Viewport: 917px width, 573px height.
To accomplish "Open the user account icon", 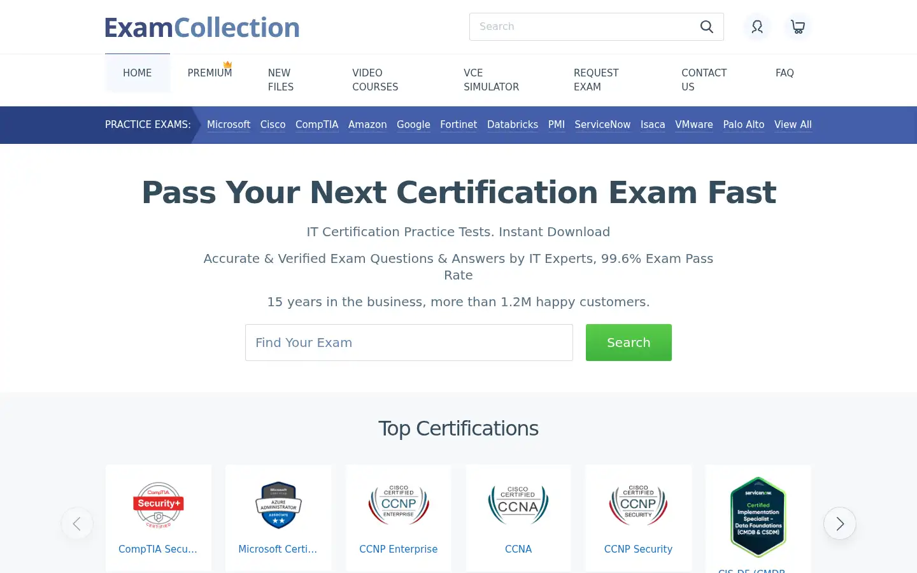I will (x=757, y=27).
